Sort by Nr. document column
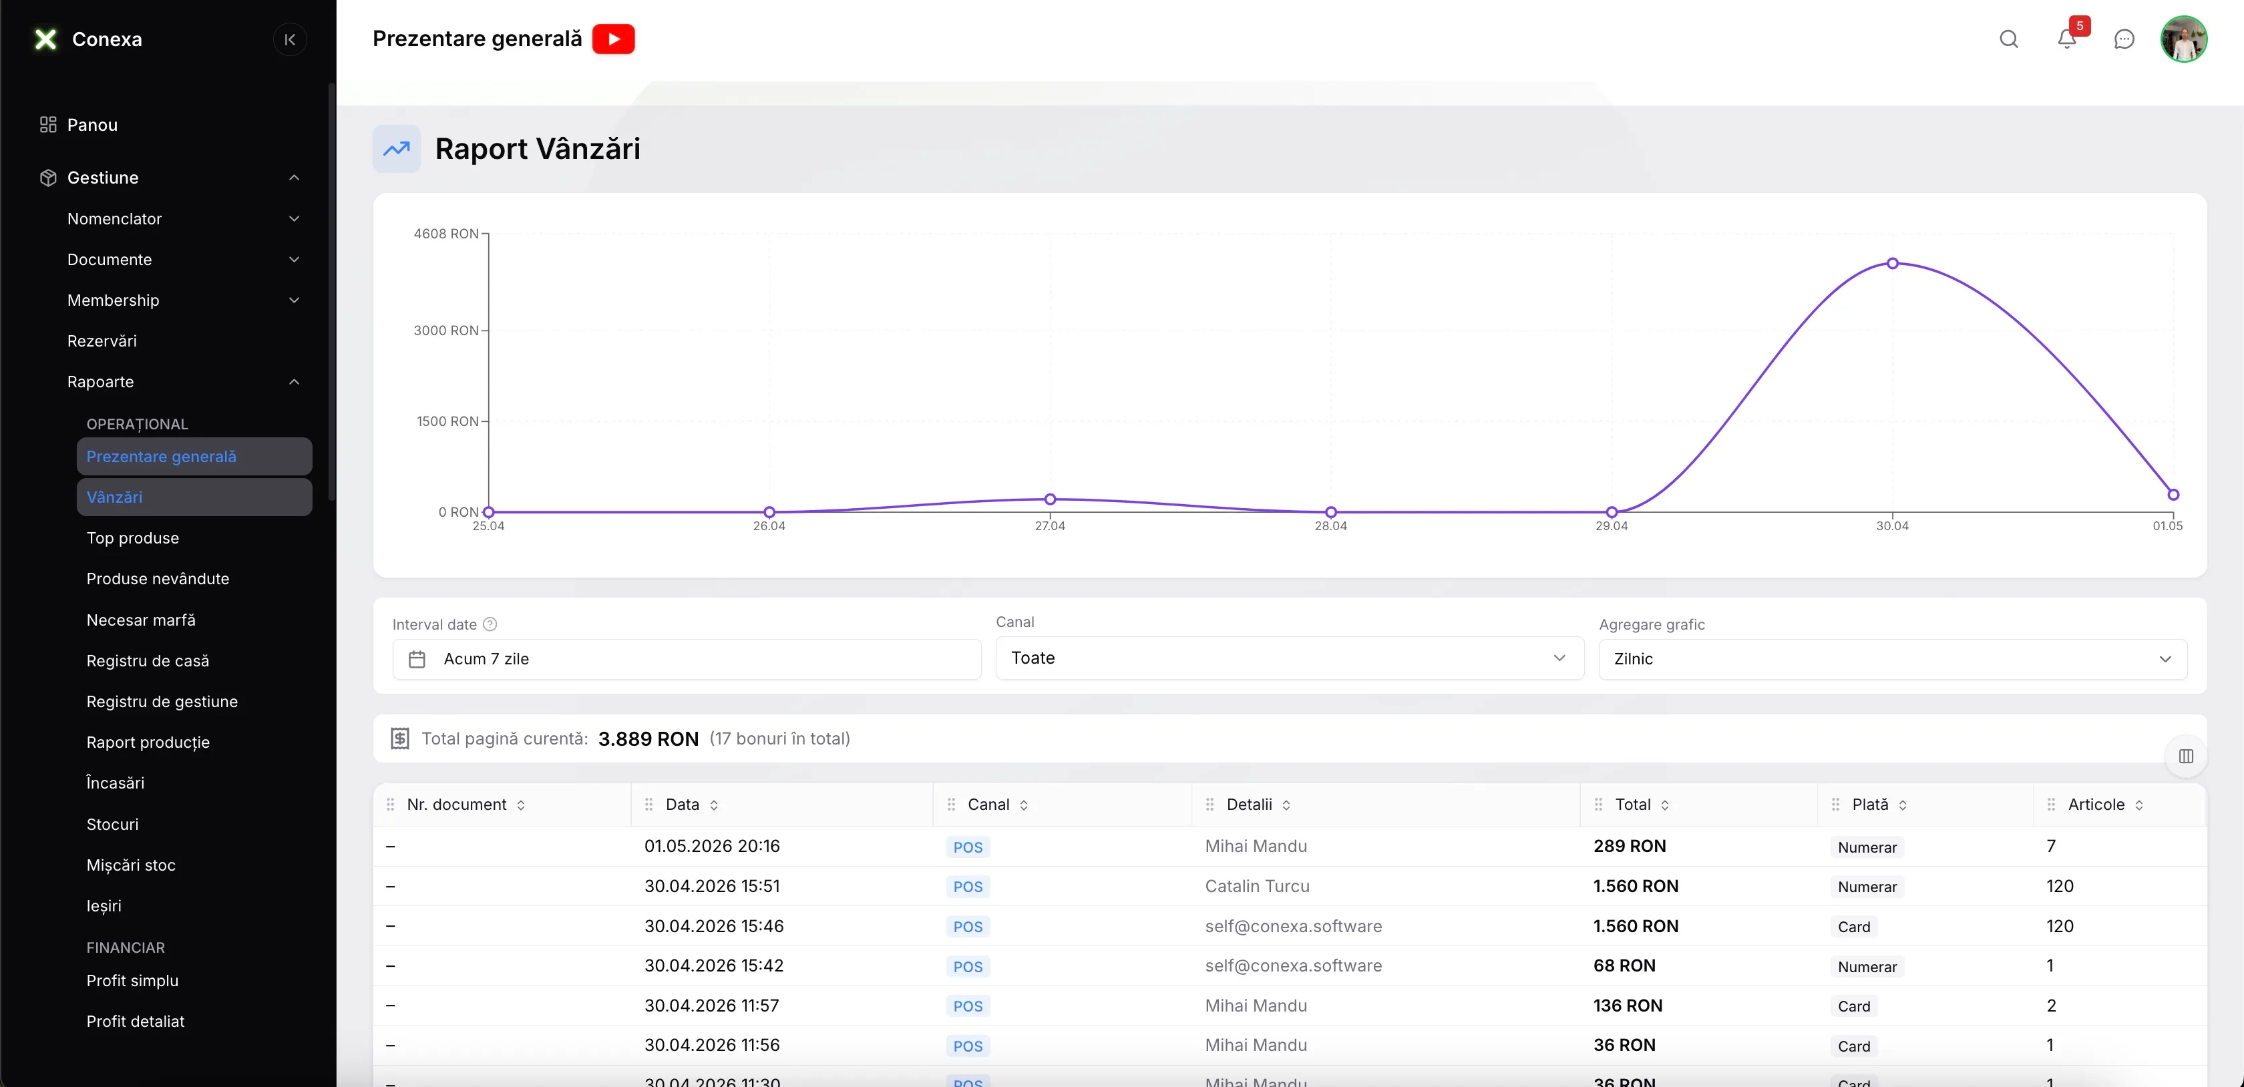The height and width of the screenshot is (1087, 2244). [x=521, y=806]
